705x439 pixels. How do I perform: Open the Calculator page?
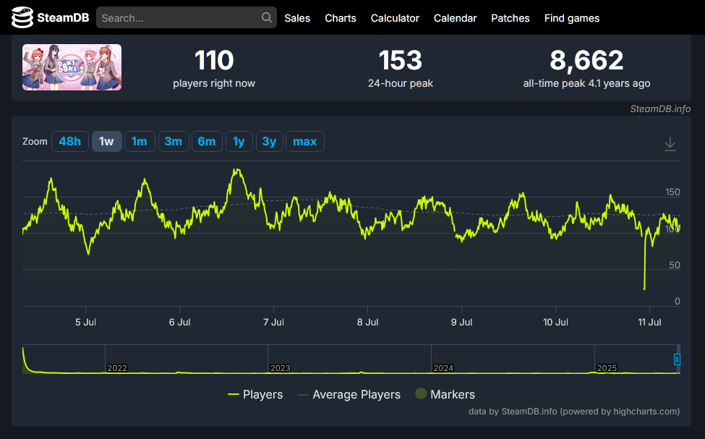click(395, 18)
